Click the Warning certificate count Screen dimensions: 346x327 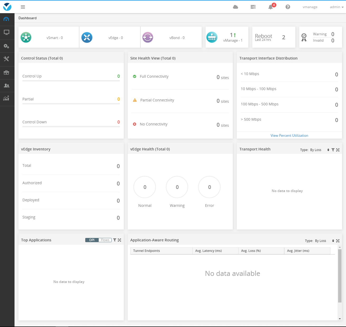tap(333, 34)
